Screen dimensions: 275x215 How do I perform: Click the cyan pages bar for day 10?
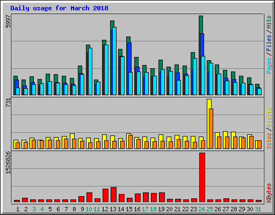(x=90, y=71)
